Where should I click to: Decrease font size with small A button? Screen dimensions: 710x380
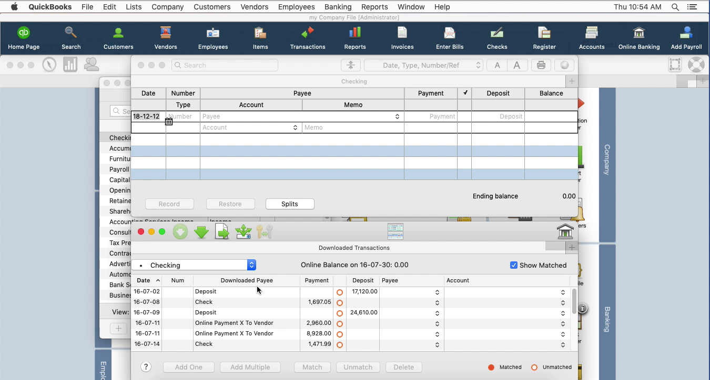pyautogui.click(x=496, y=65)
